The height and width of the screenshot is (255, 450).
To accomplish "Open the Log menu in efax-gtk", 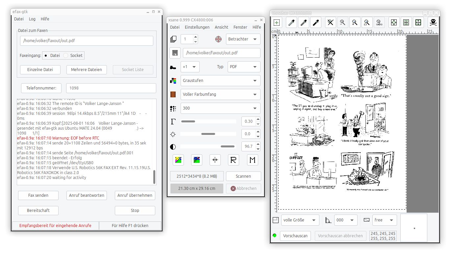I will tap(32, 19).
